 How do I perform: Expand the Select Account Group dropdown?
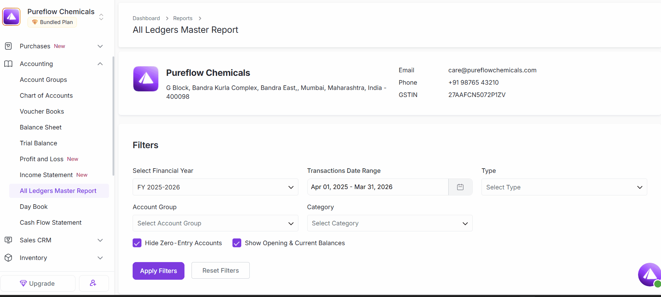click(215, 223)
